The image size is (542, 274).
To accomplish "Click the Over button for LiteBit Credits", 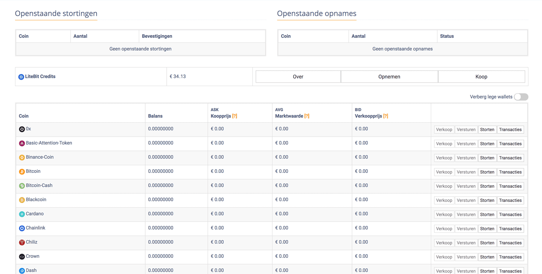I will [298, 77].
